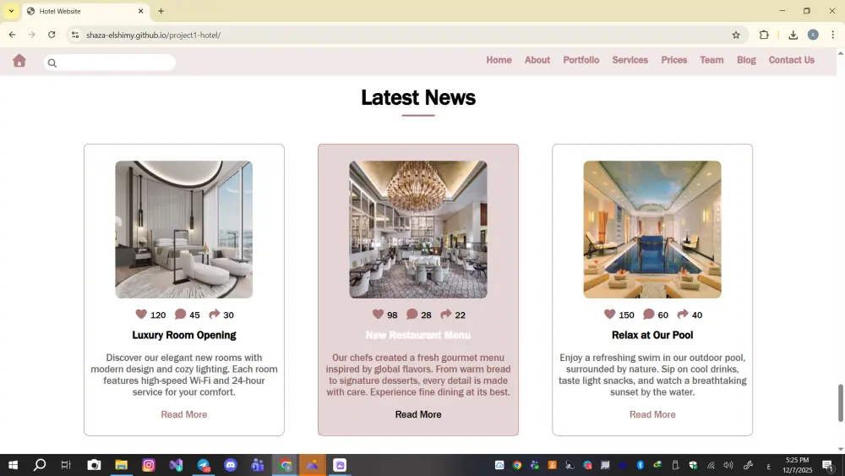The height and width of the screenshot is (476, 845).
Task: Open Services from the navigation
Action: [x=630, y=60]
